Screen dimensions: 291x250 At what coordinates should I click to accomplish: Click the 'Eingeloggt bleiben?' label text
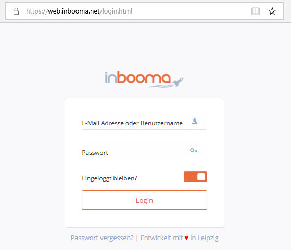pos(109,178)
